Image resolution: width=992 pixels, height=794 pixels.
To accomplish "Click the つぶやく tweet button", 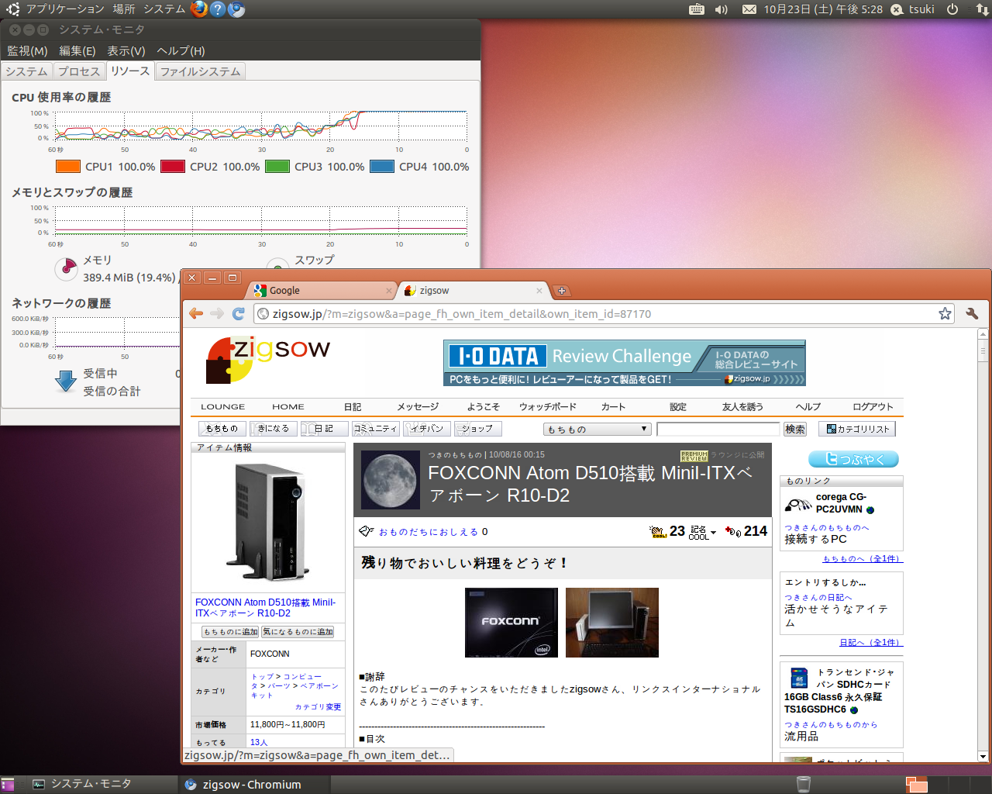I will pyautogui.click(x=853, y=459).
